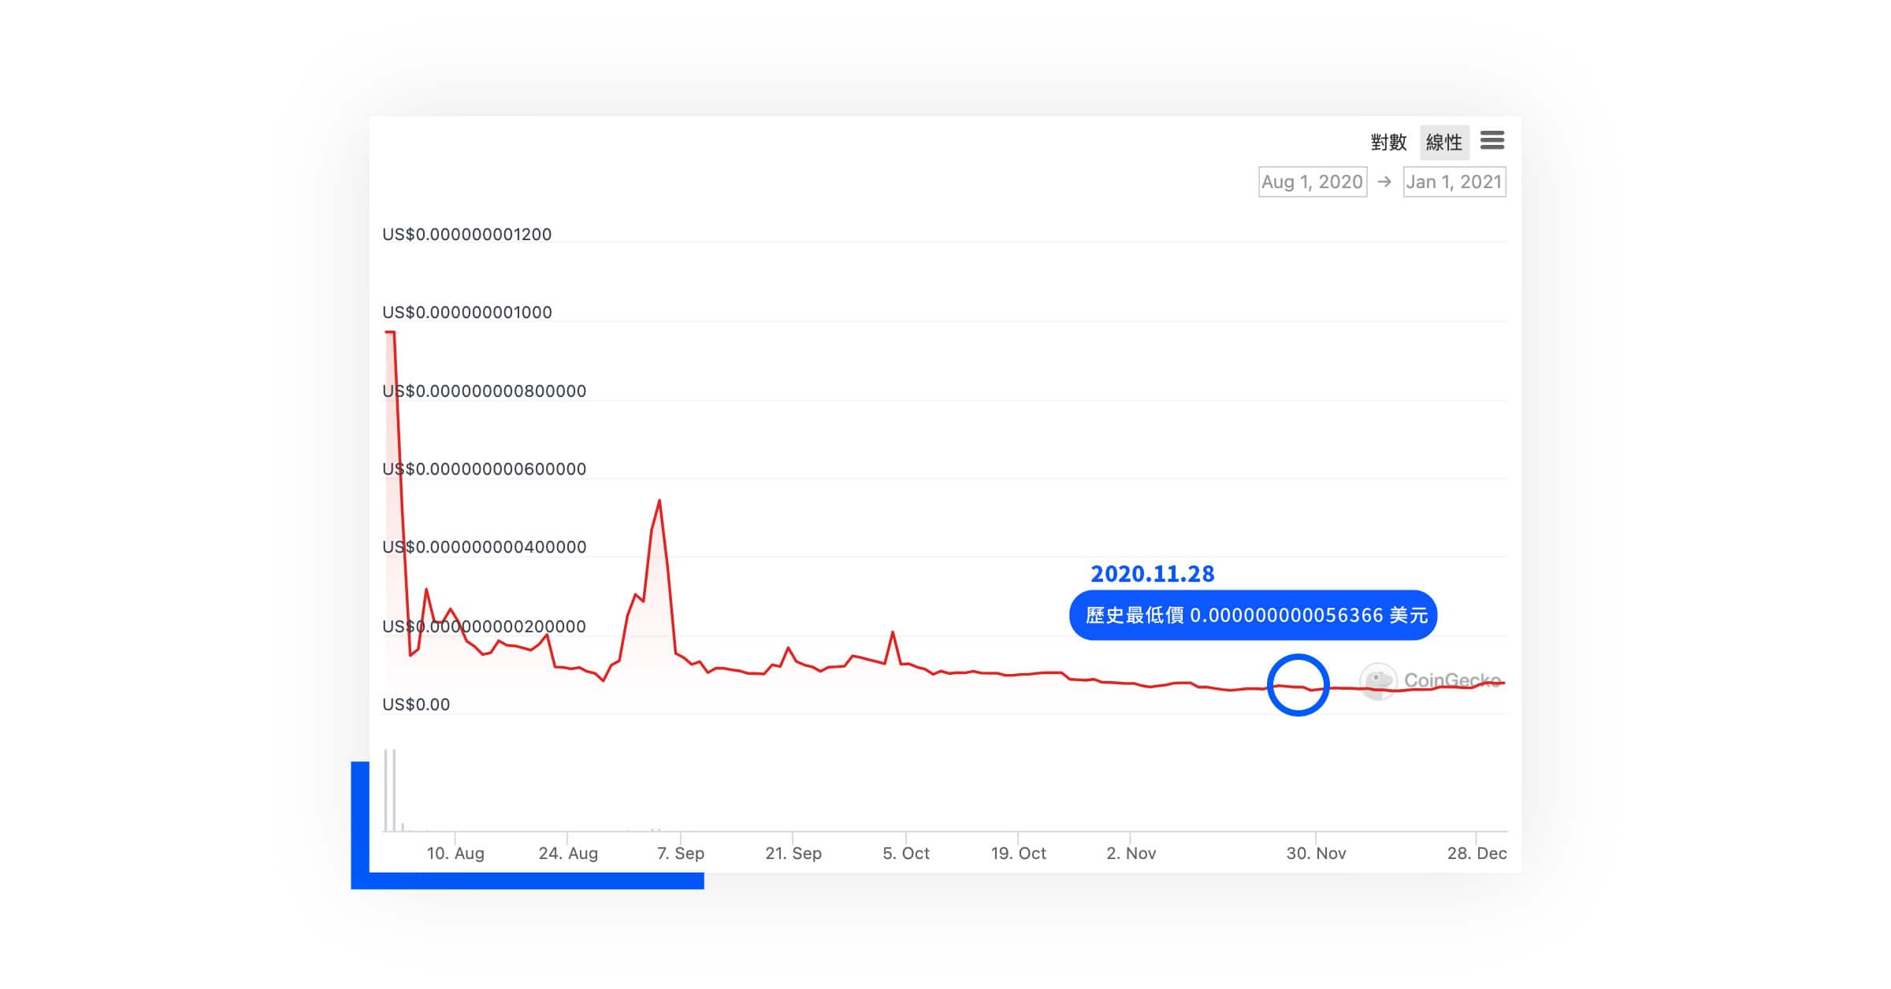Image resolution: width=1891 pixels, height=989 pixels.
Task: Click US$0.000000000200000 axis label
Action: pos(484,627)
